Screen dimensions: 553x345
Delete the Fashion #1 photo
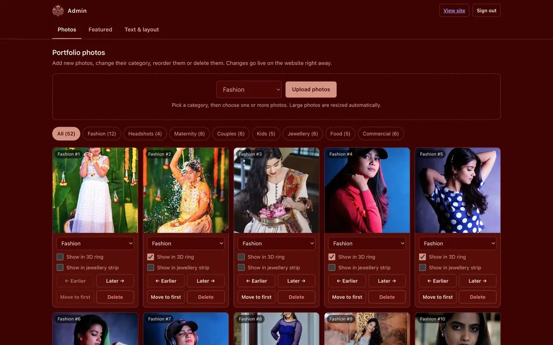point(115,297)
